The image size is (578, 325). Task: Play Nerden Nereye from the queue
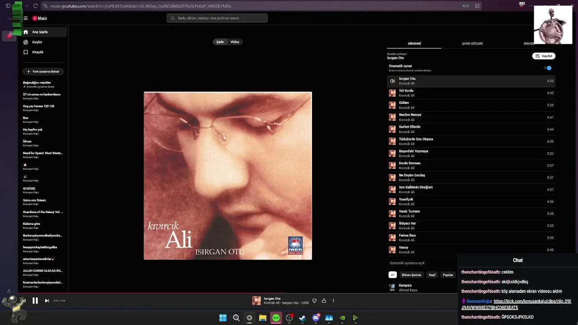click(471, 117)
